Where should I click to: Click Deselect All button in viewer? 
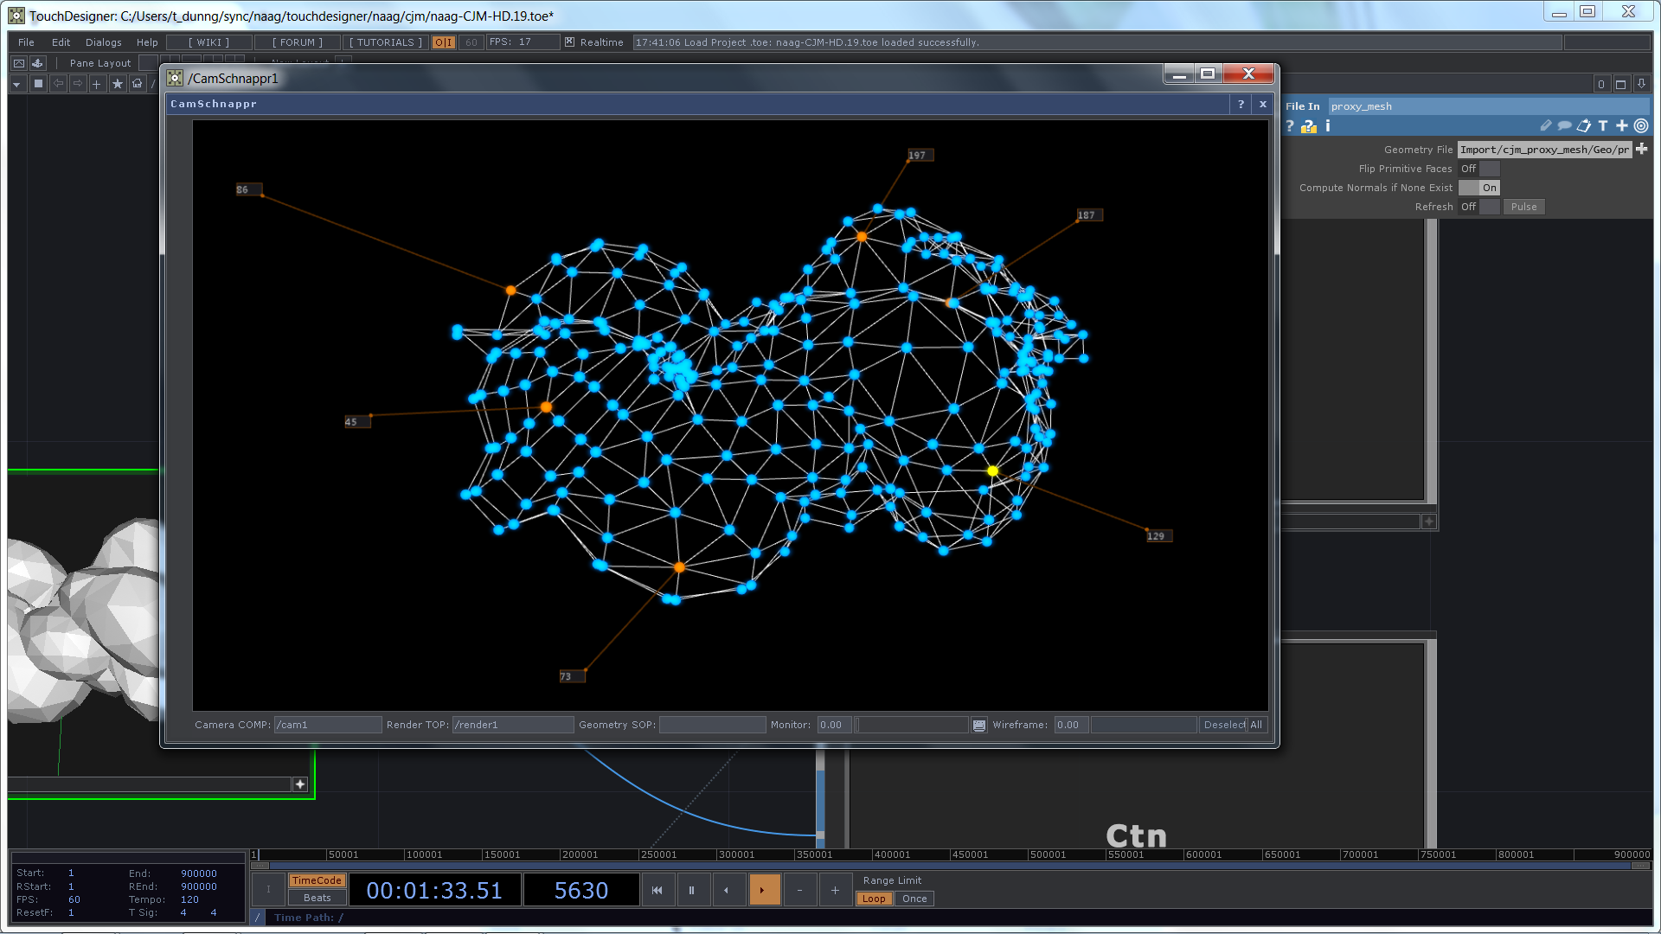point(1232,724)
